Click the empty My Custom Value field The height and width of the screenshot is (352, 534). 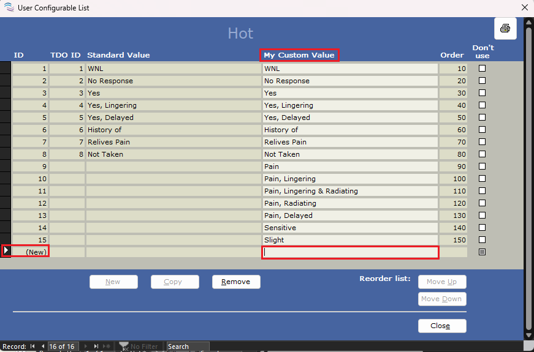point(349,252)
